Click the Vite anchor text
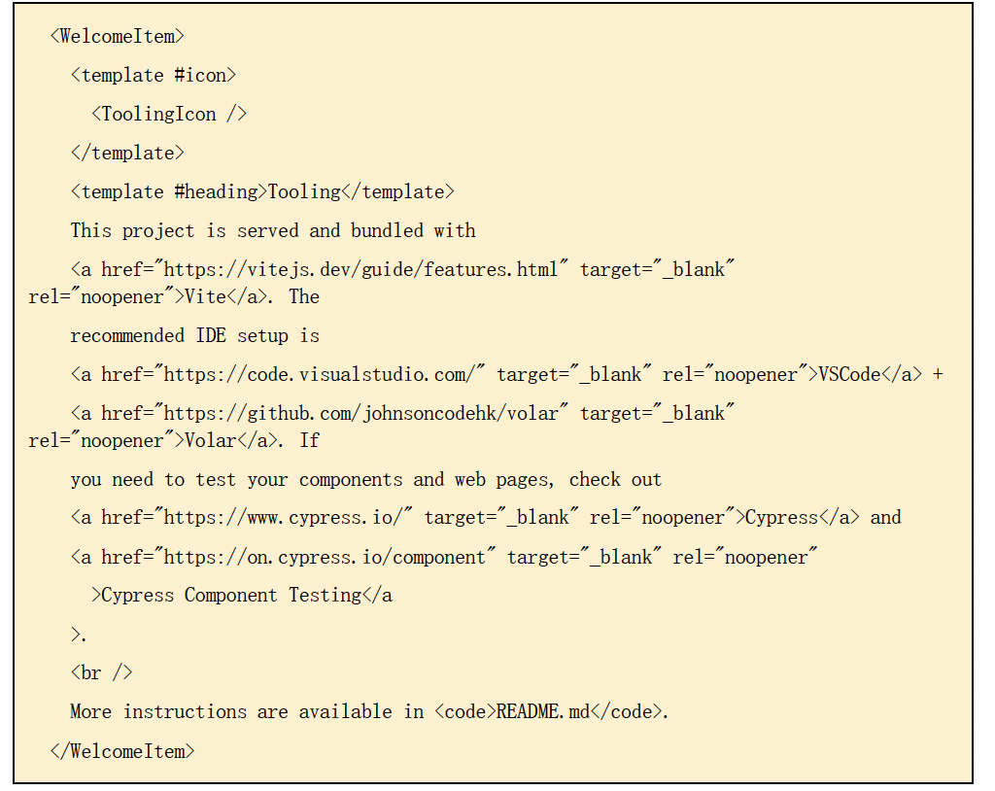Screen dimensions: 995x791 click(x=205, y=296)
